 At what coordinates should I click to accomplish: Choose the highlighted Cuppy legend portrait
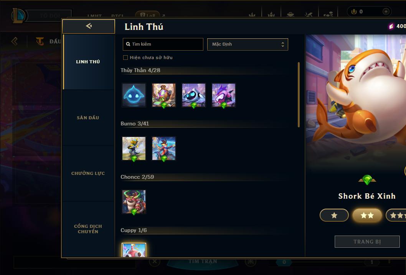134,250
